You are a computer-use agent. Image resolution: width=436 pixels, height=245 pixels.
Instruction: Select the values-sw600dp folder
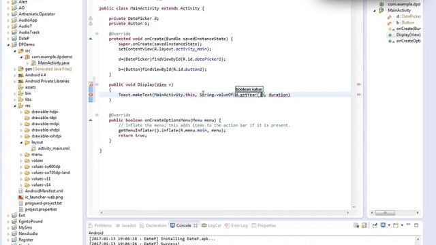click(46, 167)
